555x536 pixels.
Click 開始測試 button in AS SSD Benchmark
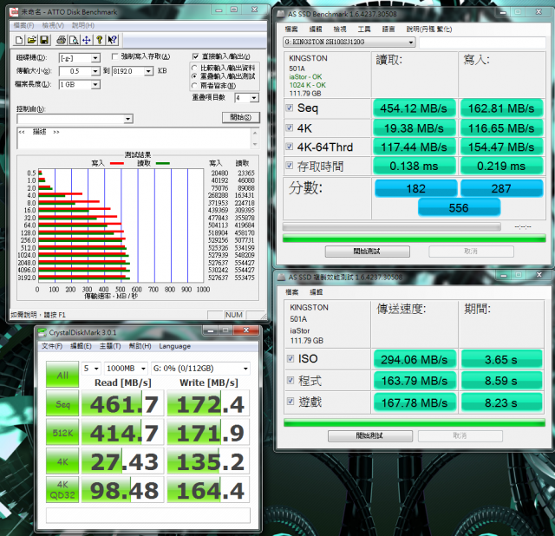coord(367,252)
